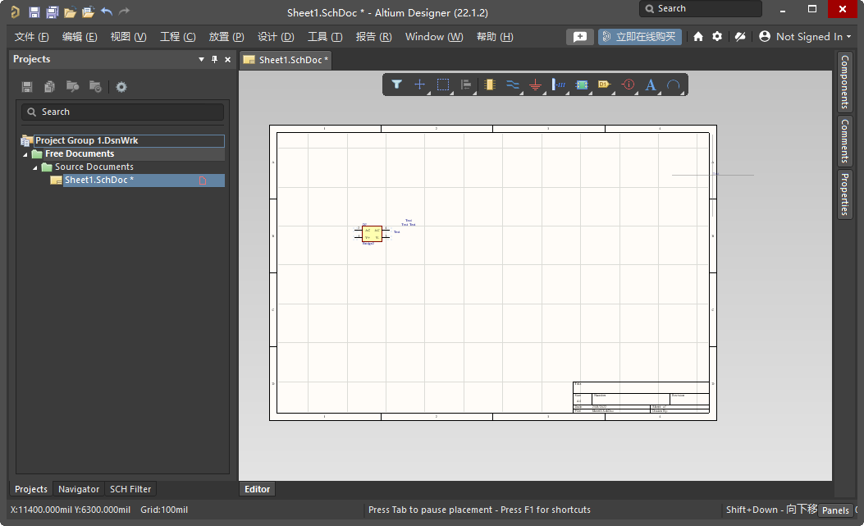Select the Place Sheet Symbol tool
This screenshot has height=526, width=864.
pyautogui.click(x=582, y=85)
